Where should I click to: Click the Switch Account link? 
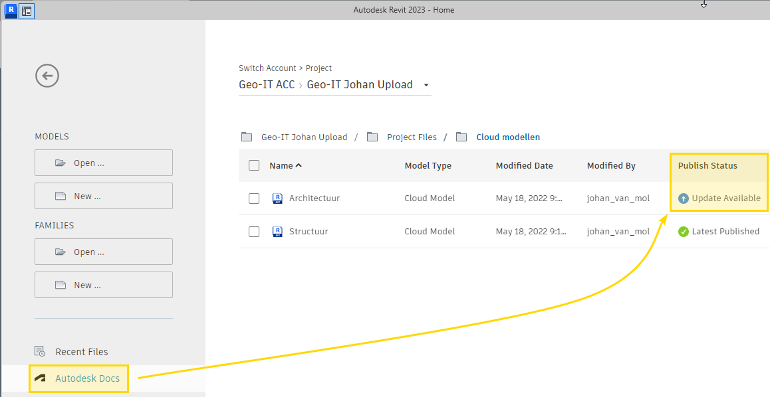(267, 68)
